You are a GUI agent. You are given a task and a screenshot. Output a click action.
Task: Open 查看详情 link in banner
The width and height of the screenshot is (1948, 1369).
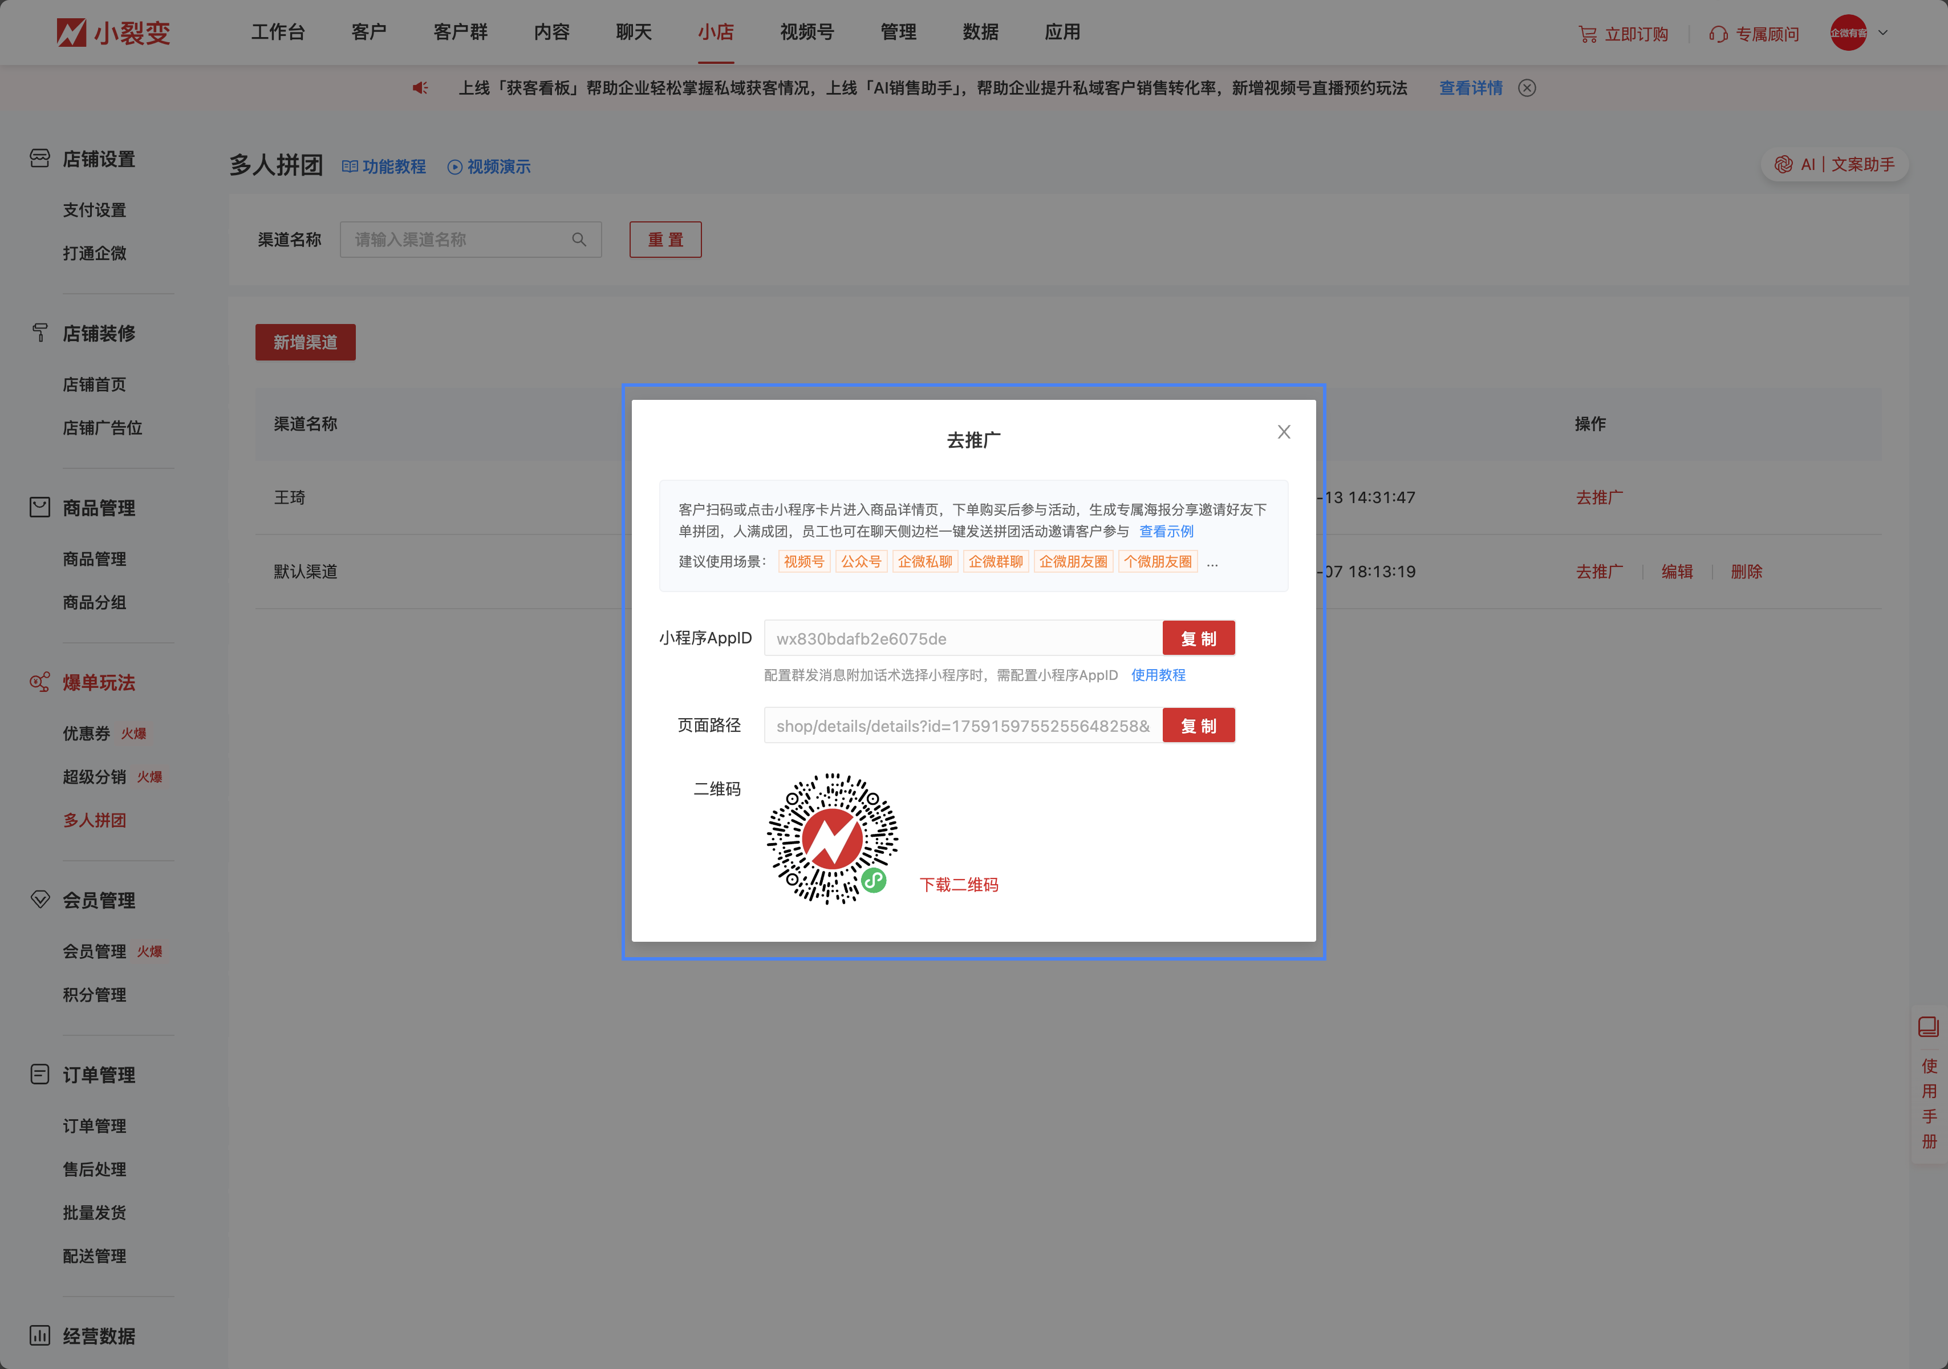(x=1470, y=87)
